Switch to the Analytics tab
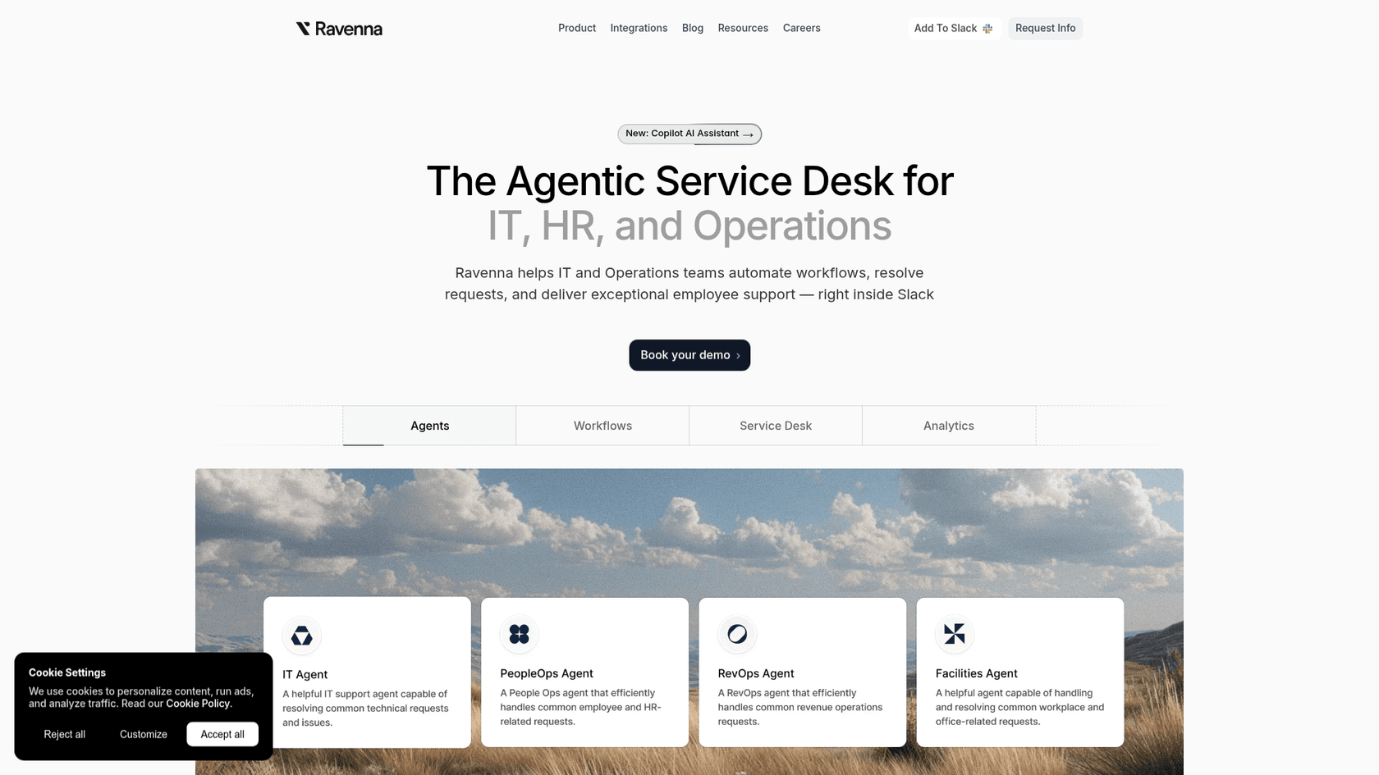Viewport: 1379px width, 775px height. click(948, 426)
